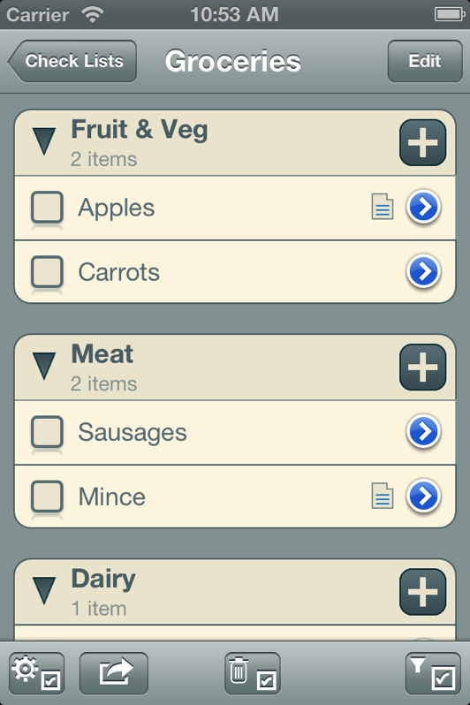
Task: Check the Carrots checkbox
Action: pyautogui.click(x=47, y=271)
